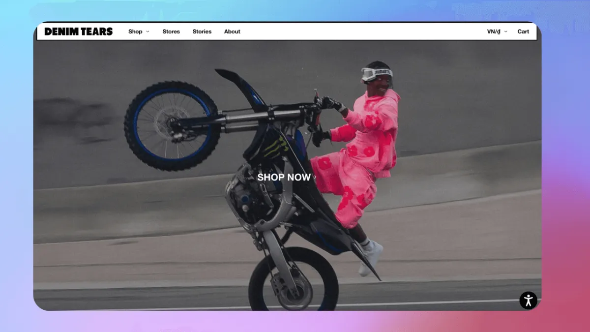Click the chevron next to VN/₫

click(506, 31)
